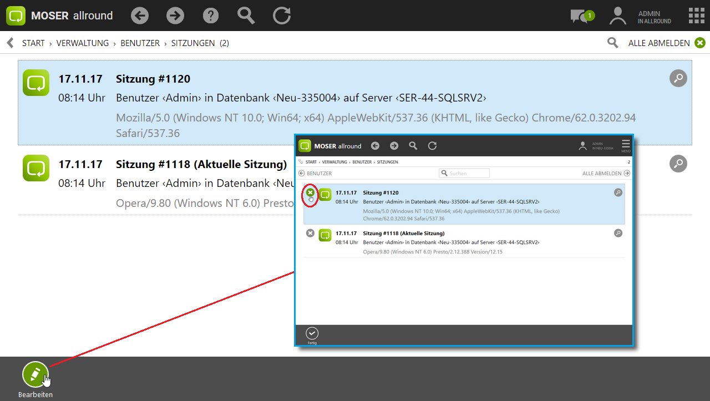Go back using the header left arrow
Image resolution: width=710 pixels, height=401 pixels.
pyautogui.click(x=140, y=16)
